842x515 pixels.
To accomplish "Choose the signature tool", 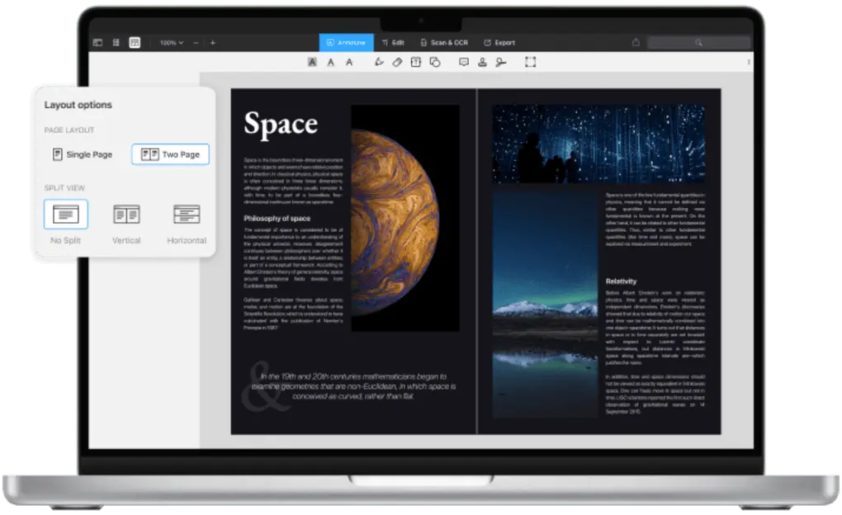I will [499, 62].
